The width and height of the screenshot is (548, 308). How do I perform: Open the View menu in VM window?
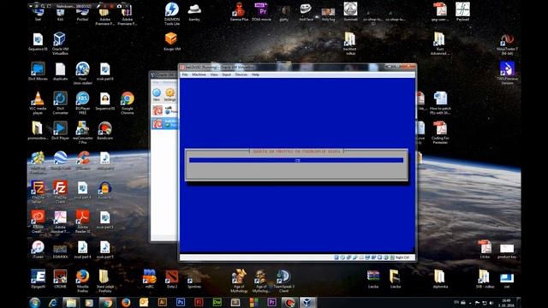tap(214, 74)
